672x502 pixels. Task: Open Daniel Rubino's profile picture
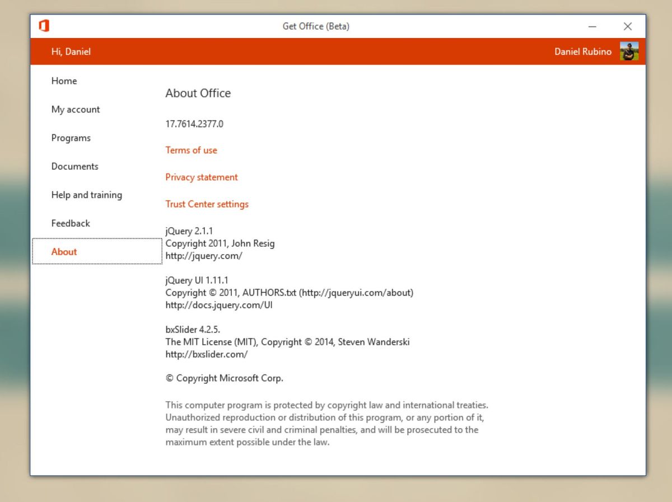629,51
